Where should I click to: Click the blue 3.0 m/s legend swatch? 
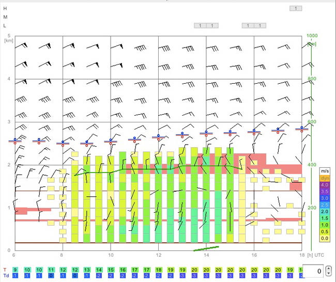coord(325,198)
